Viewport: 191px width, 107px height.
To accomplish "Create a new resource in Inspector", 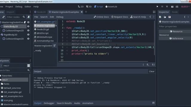I will (x=160, y=17).
